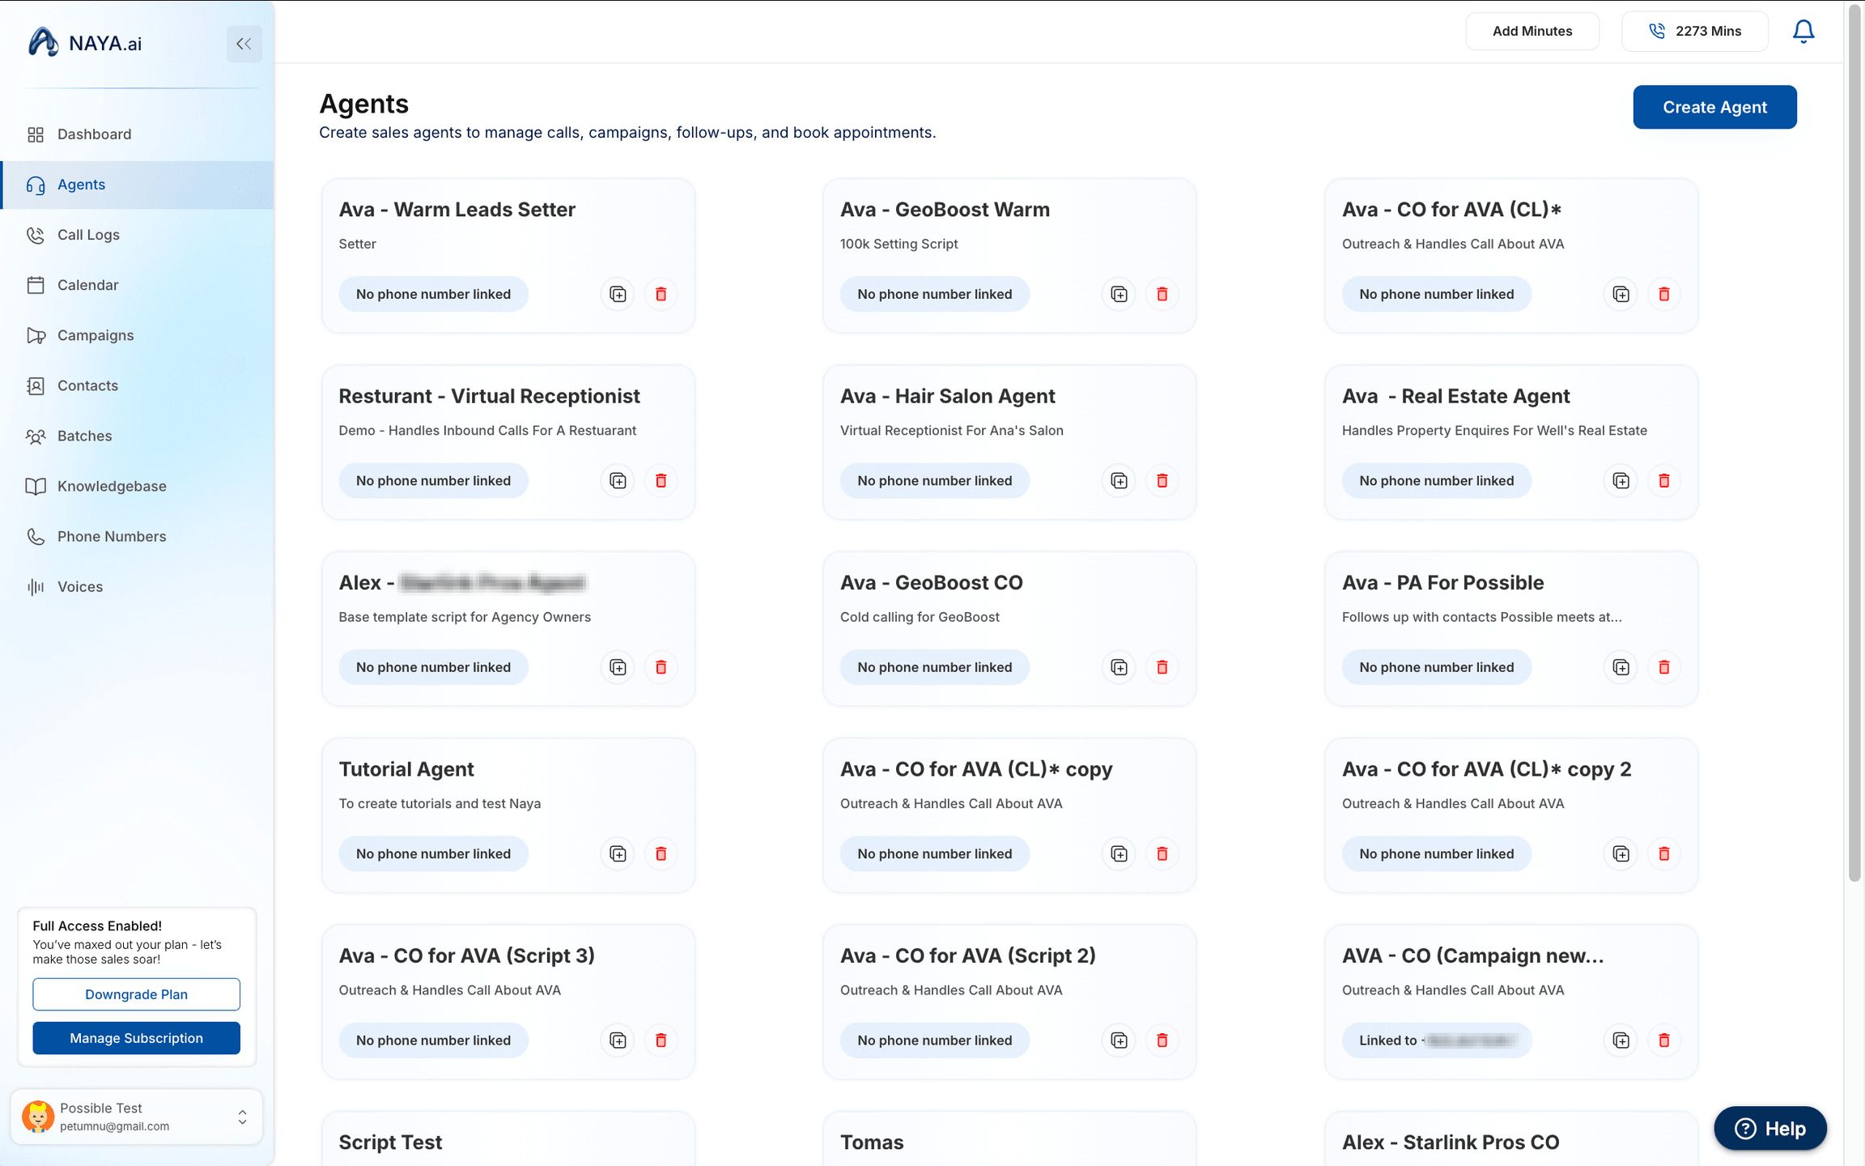The width and height of the screenshot is (1865, 1166).
Task: Duplicate the Ava - Warm Leads Setter agent
Action: [618, 294]
